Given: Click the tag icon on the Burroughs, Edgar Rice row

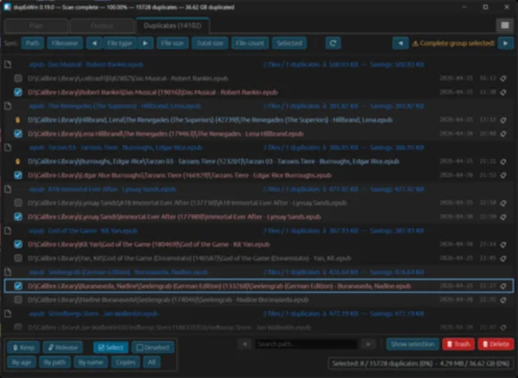Looking at the screenshot, I should tap(503, 161).
